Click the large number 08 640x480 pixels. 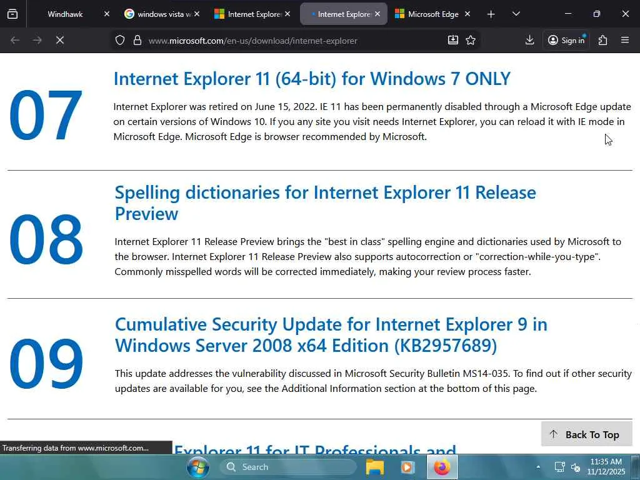(x=46, y=239)
